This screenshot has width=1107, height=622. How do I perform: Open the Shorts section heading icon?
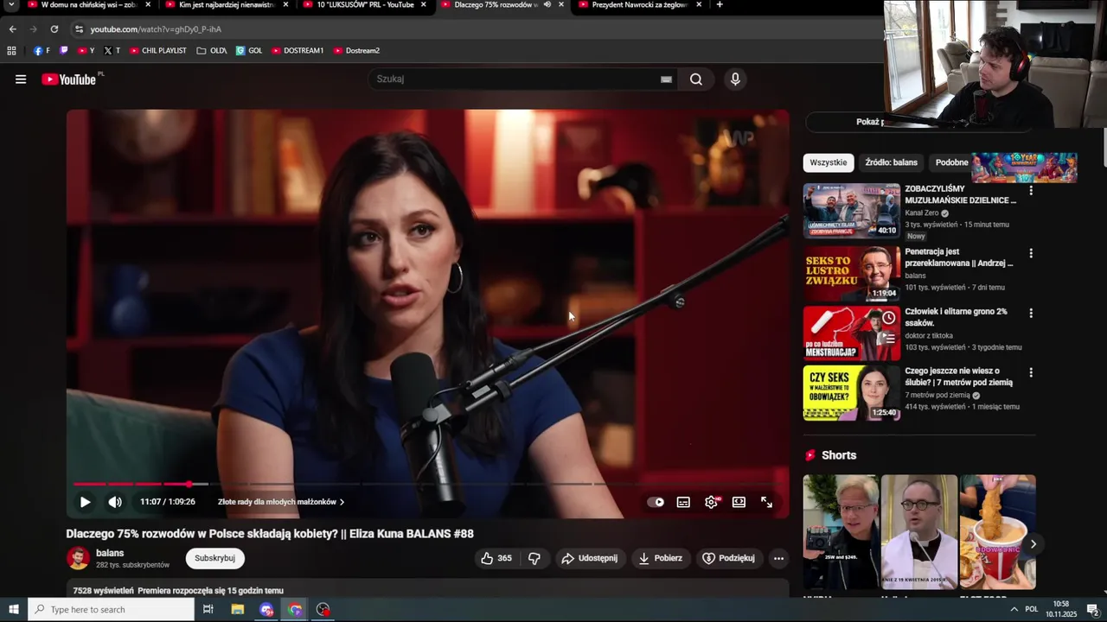pyautogui.click(x=810, y=455)
